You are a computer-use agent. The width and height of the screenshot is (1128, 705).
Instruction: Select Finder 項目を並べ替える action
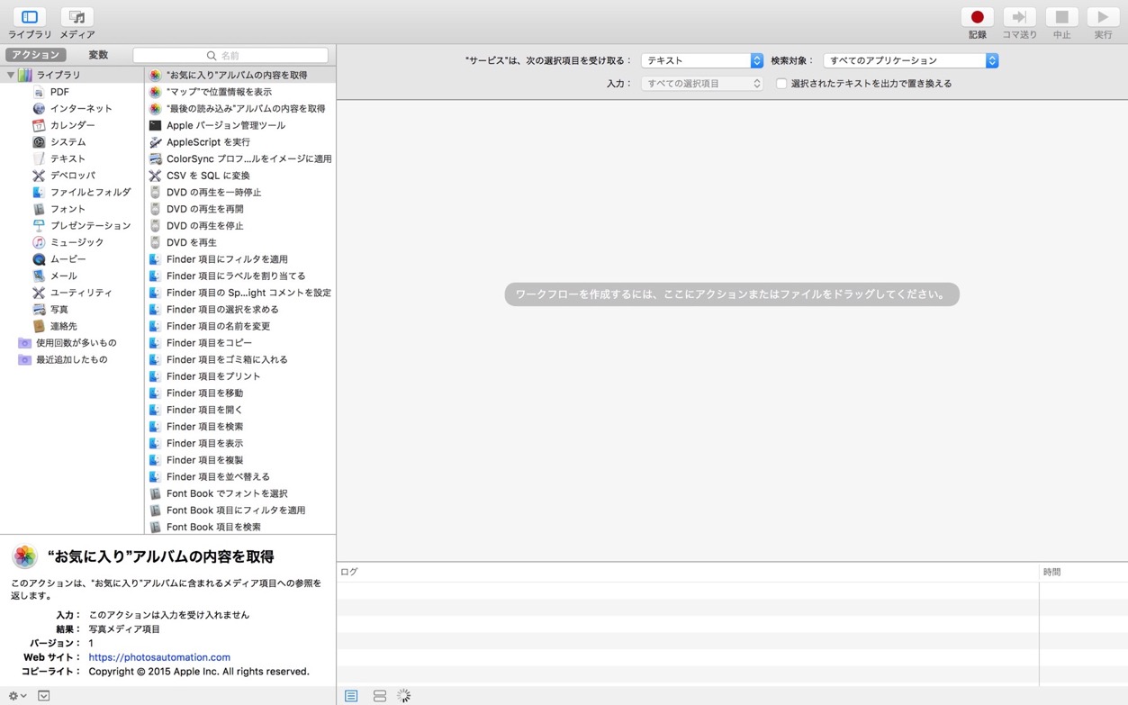tap(240, 476)
